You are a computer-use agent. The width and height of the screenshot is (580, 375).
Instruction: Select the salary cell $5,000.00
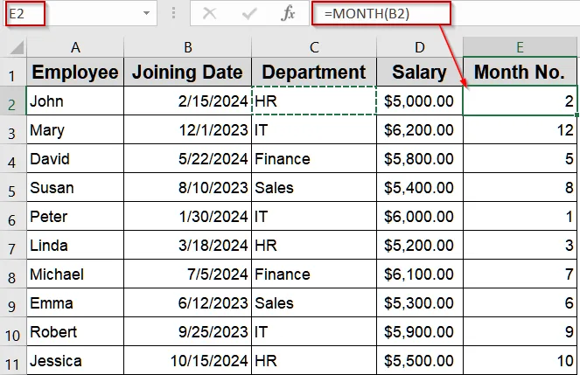[x=420, y=101]
